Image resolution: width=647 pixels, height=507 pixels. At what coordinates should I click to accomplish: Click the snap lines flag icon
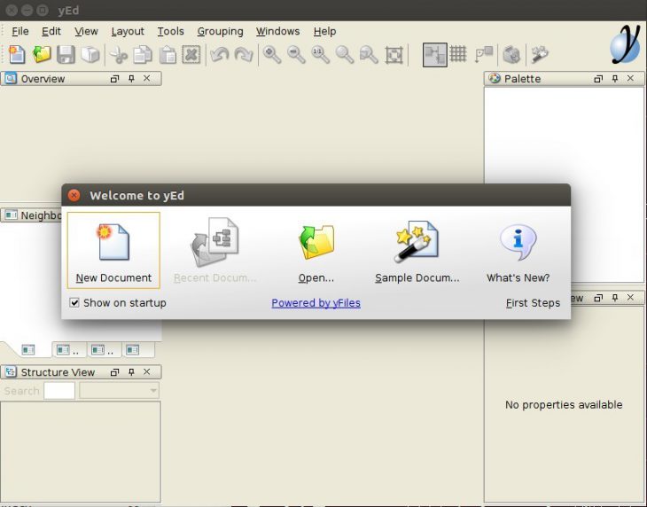pos(484,54)
